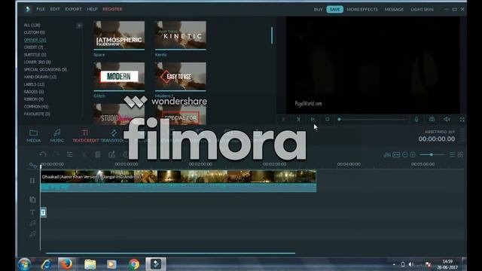Select the text clip on text track
Screen dimensions: 482x271
coord(44,212)
